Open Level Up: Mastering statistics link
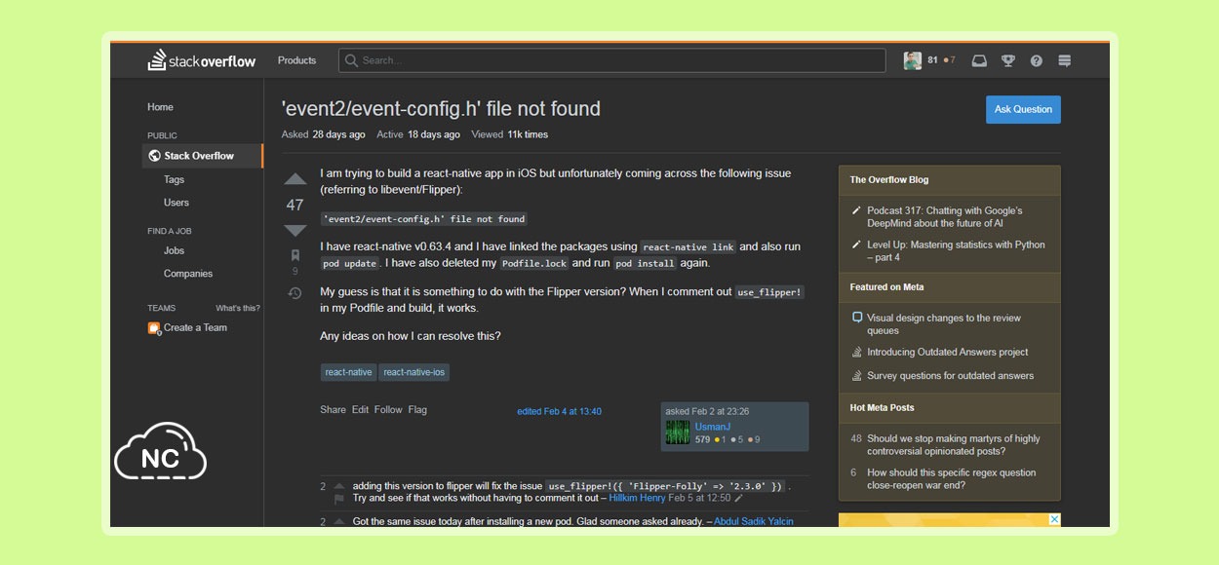The height and width of the screenshot is (565, 1219). (956, 251)
